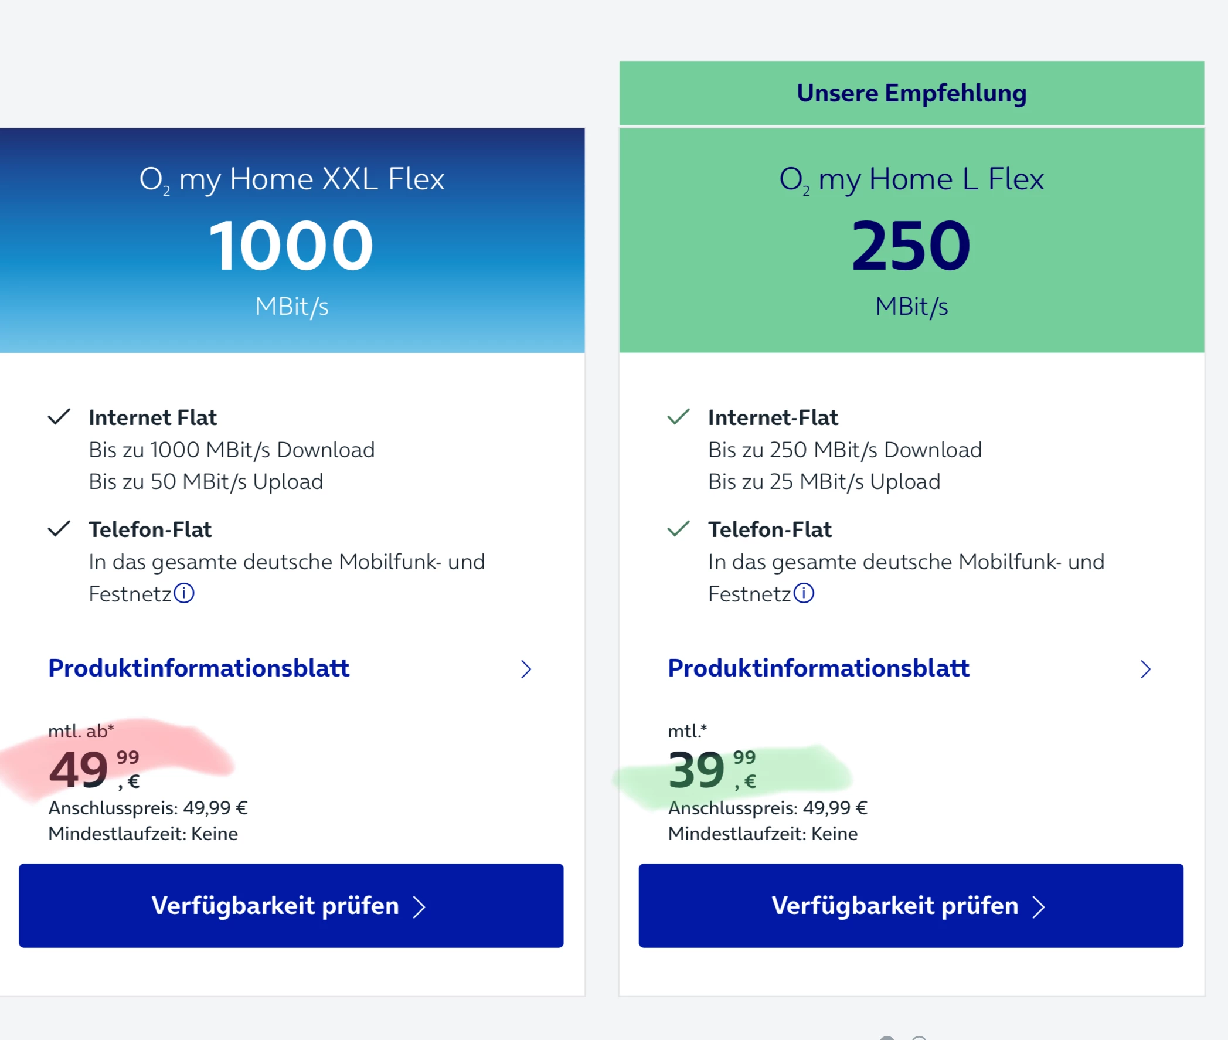Viewport: 1228px width, 1040px height.
Task: Open Produktinformationsblatt link for my Home XXL Flex
Action: coord(199,668)
